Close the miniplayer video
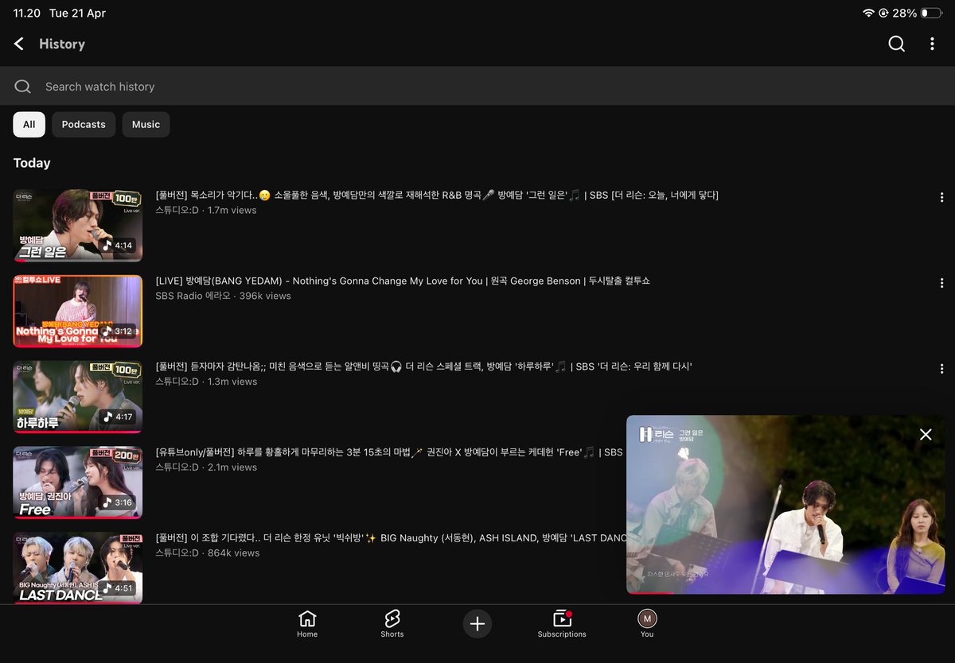 (x=926, y=434)
